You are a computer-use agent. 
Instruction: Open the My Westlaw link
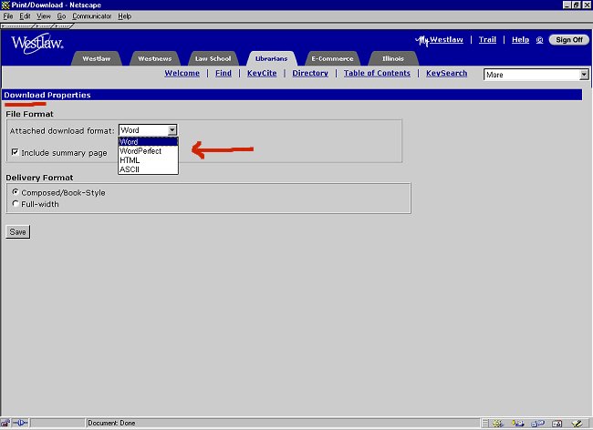click(x=439, y=40)
